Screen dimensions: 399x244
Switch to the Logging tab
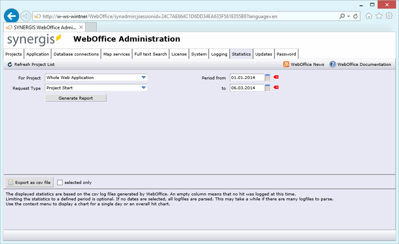(219, 53)
